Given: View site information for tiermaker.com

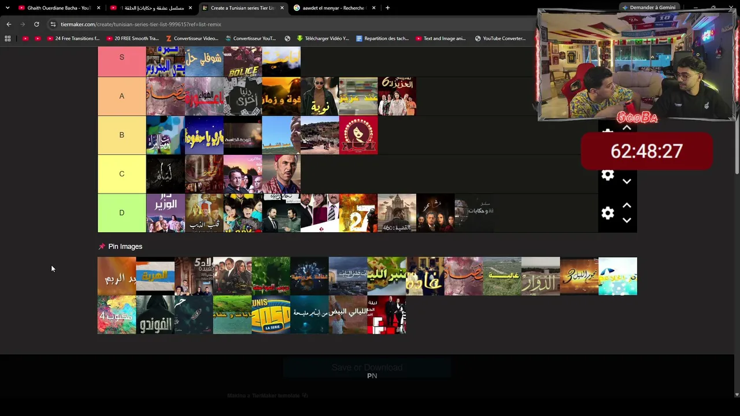Looking at the screenshot, I should pyautogui.click(x=53, y=24).
